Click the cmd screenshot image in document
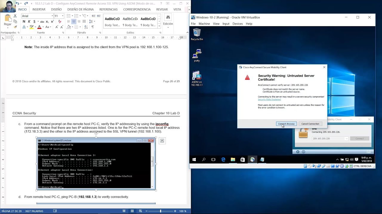382x214 pixels. (96, 163)
